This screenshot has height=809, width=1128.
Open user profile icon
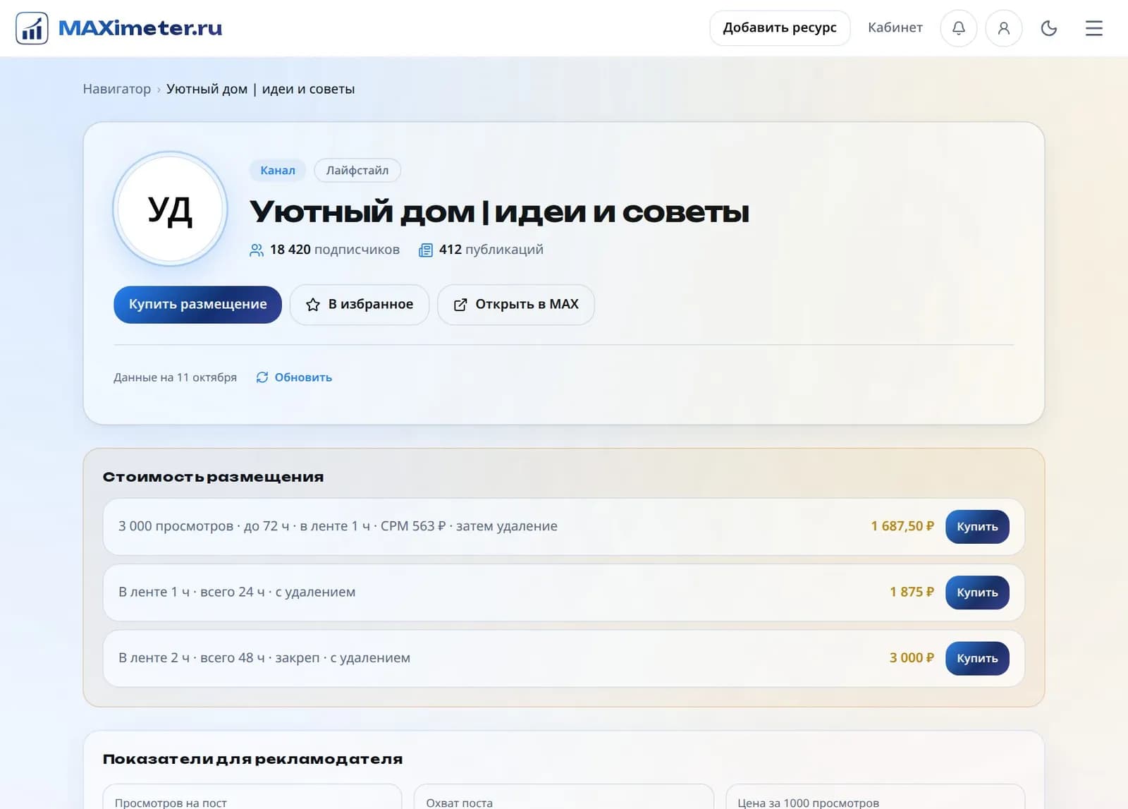click(1004, 28)
